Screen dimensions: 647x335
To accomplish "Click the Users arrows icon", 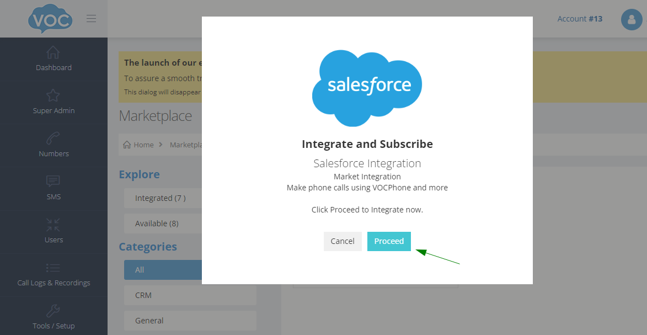I will click(54, 225).
